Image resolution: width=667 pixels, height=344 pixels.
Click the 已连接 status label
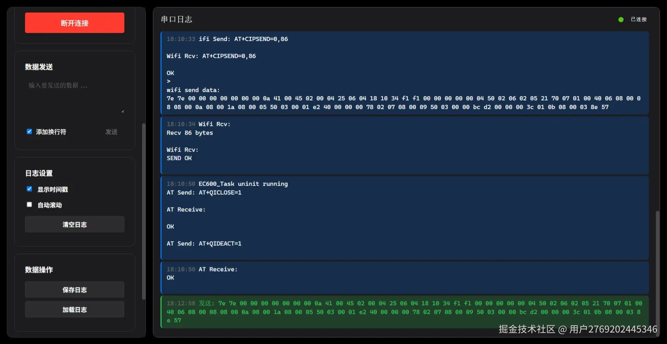(x=639, y=19)
